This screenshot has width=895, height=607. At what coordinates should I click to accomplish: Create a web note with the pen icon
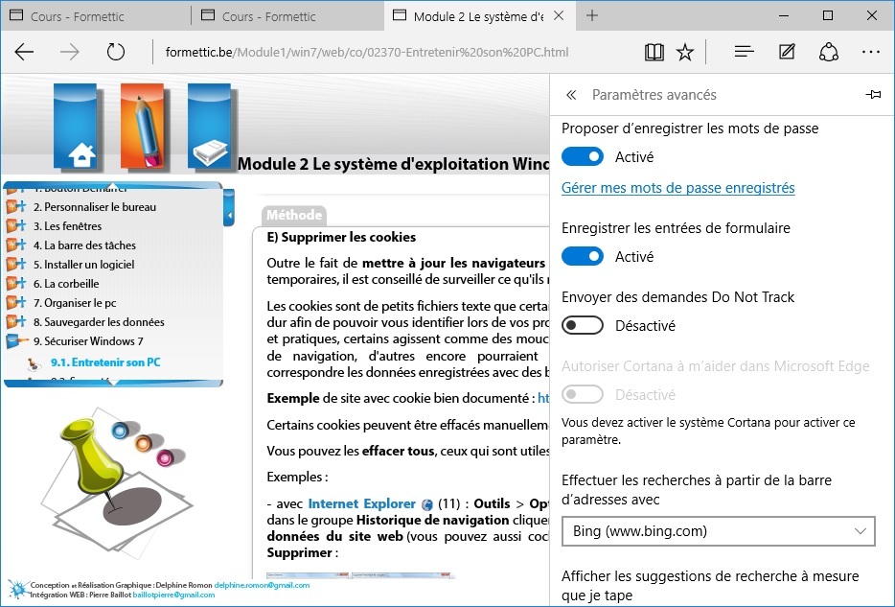point(787,52)
